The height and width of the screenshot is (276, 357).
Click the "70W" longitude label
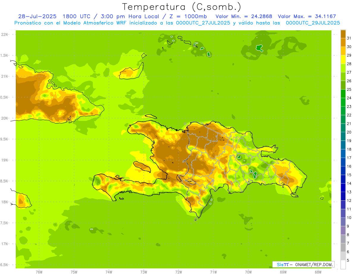point(248,272)
